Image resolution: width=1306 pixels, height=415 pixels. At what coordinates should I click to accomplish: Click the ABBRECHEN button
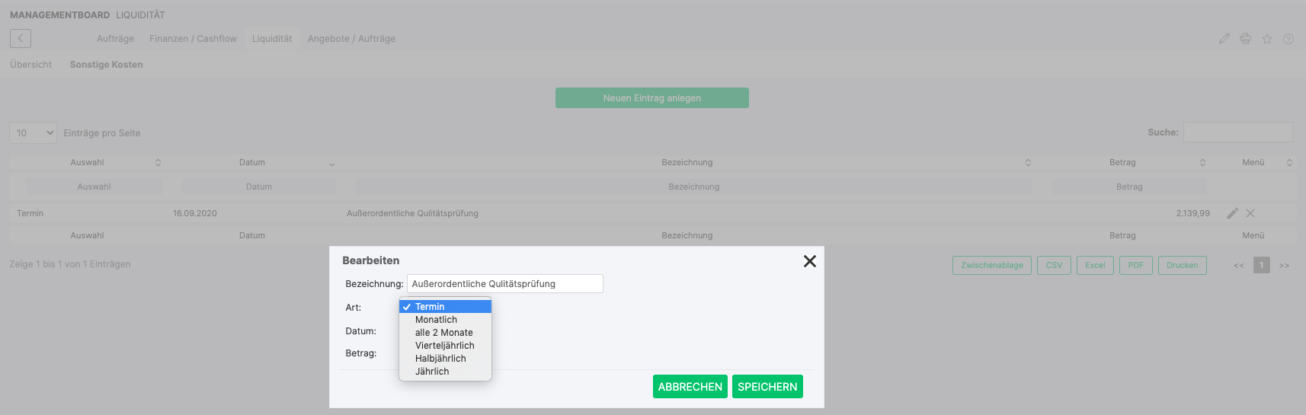[x=690, y=387]
